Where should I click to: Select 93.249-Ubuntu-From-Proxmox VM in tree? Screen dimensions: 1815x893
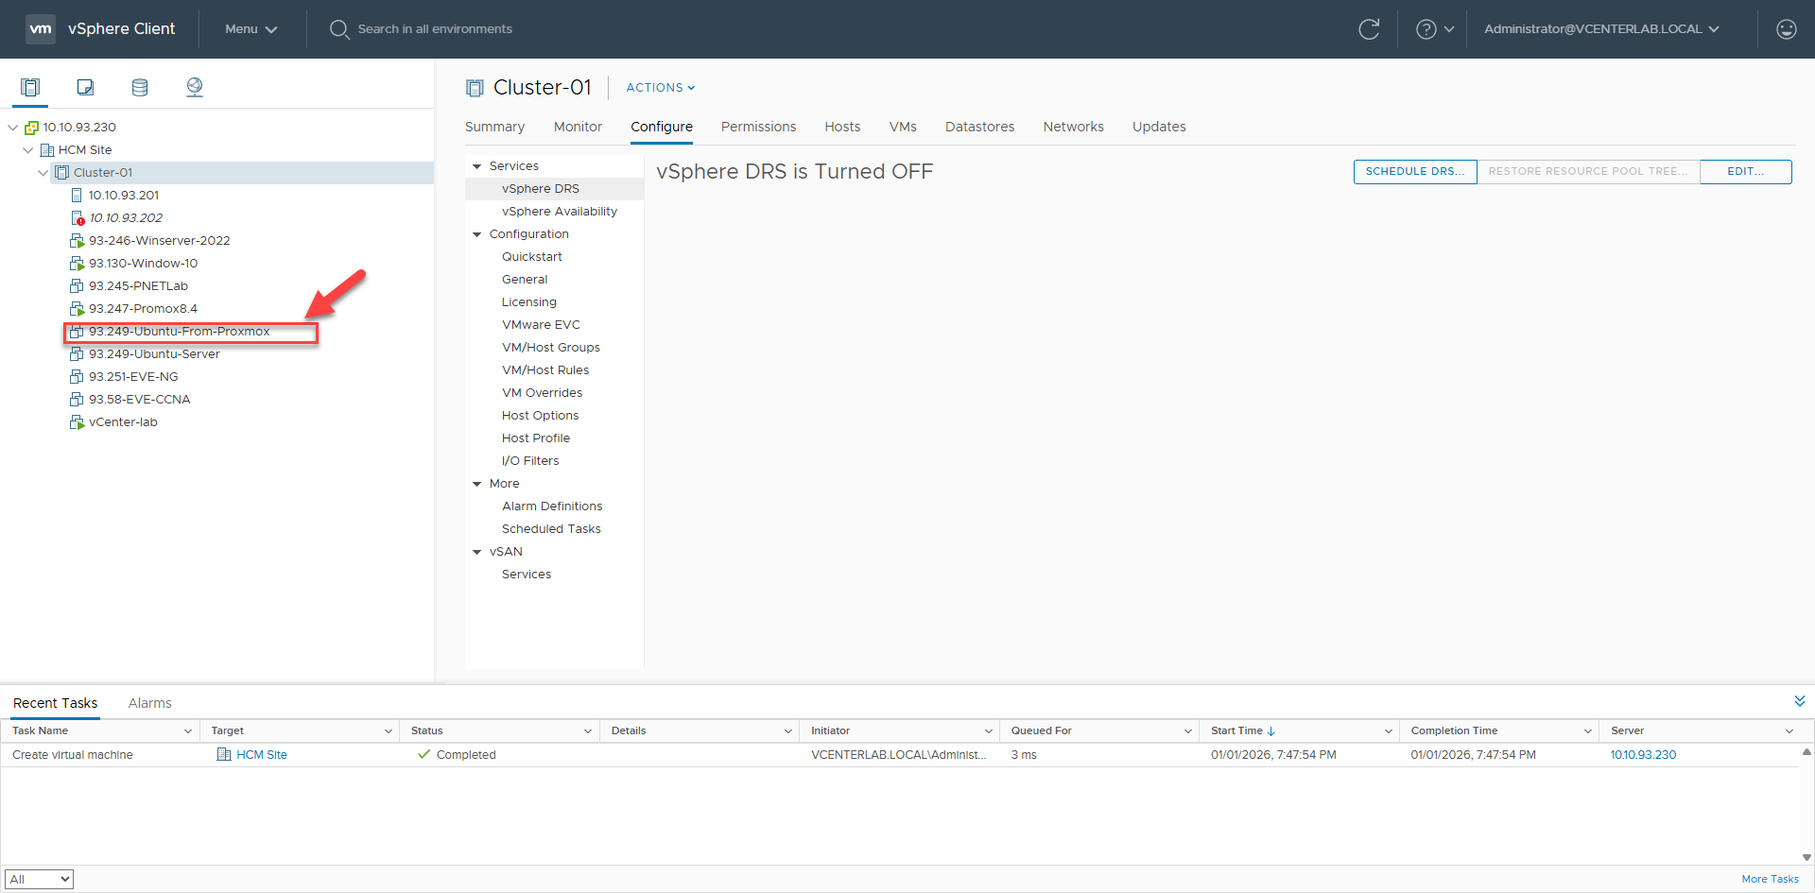(180, 332)
